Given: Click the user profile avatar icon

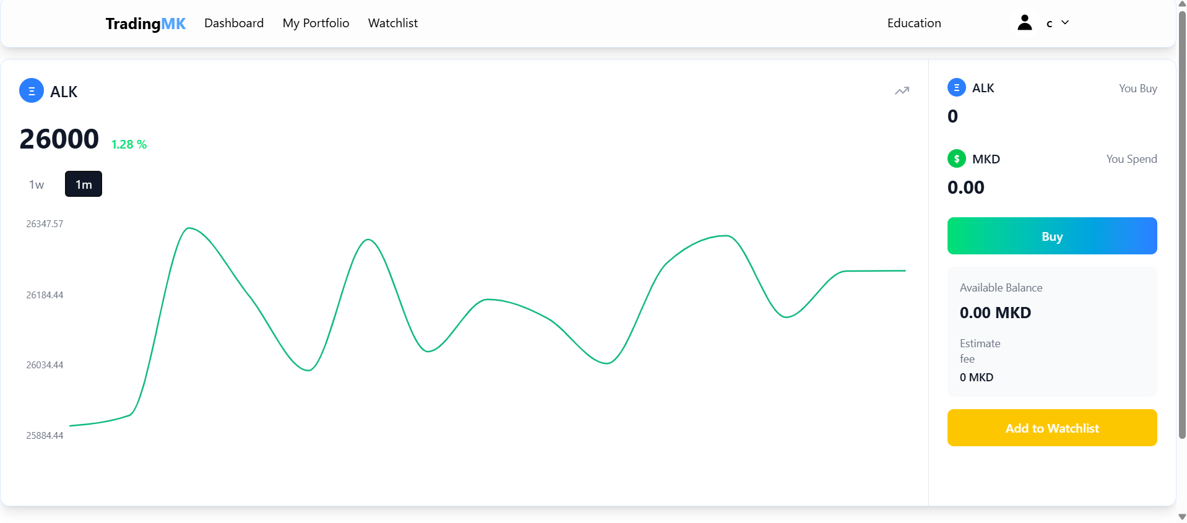Looking at the screenshot, I should coord(1024,23).
